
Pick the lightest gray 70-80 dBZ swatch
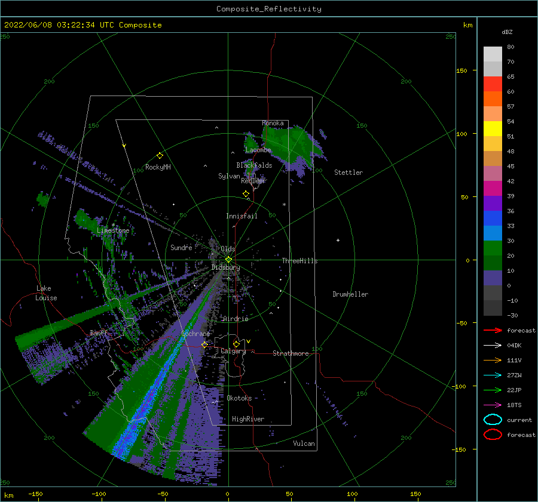pos(493,54)
